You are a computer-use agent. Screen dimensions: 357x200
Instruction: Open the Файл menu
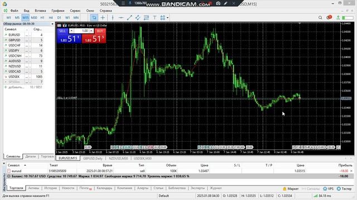coord(14,11)
